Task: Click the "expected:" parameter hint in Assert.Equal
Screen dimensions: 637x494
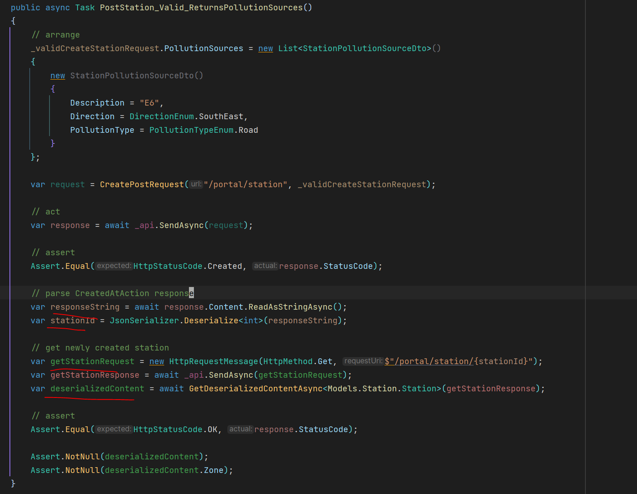Action: pos(113,266)
